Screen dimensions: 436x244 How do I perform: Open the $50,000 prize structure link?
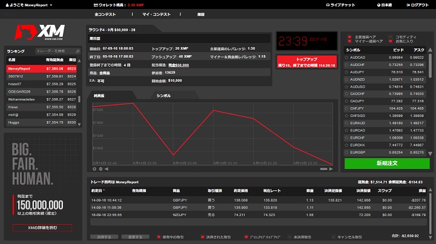179,65
